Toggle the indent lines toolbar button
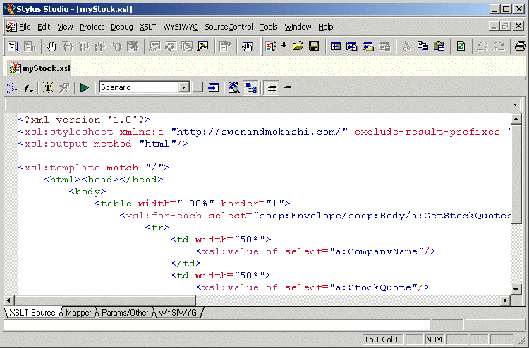Viewport: 529px width, 348px height. tap(271, 88)
